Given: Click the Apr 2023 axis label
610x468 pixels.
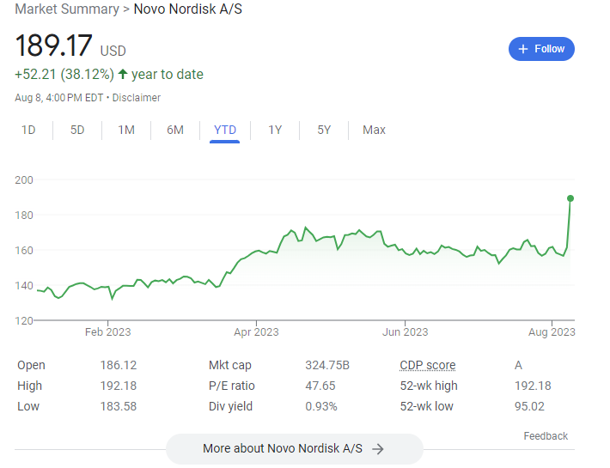Looking at the screenshot, I should point(256,332).
